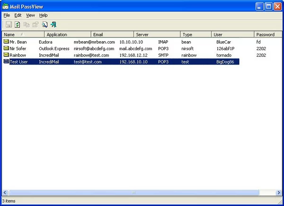
Task: Sort by the Password column header
Action: coord(268,35)
